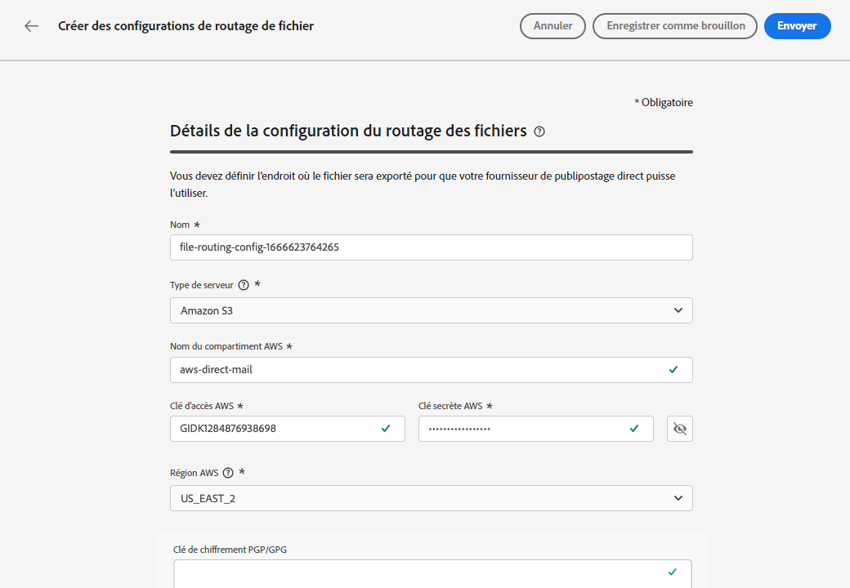Click green checkmark in Clé secrète AWS field
The height and width of the screenshot is (588, 850).
(634, 429)
